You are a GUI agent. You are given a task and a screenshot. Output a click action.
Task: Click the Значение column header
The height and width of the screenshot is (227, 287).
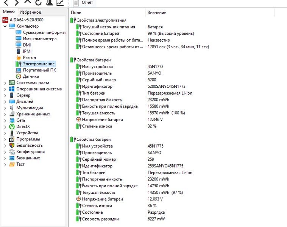(x=157, y=12)
